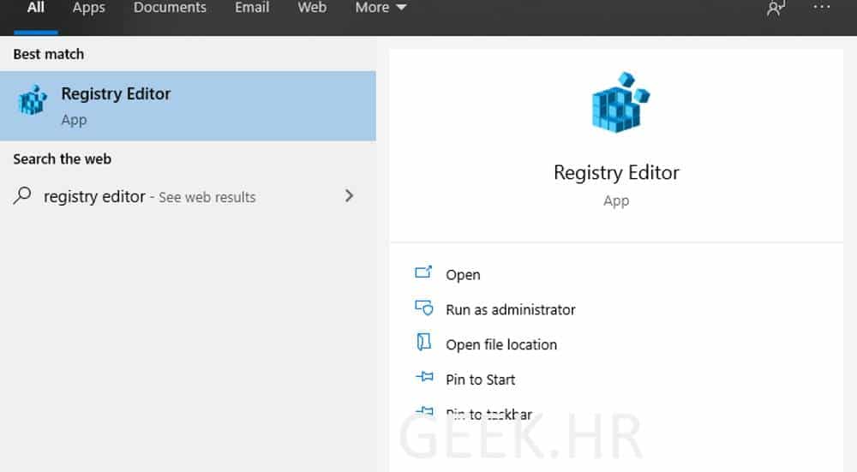Click the folder icon for Open file location
Image resolution: width=857 pixels, height=472 pixels.
(423, 344)
